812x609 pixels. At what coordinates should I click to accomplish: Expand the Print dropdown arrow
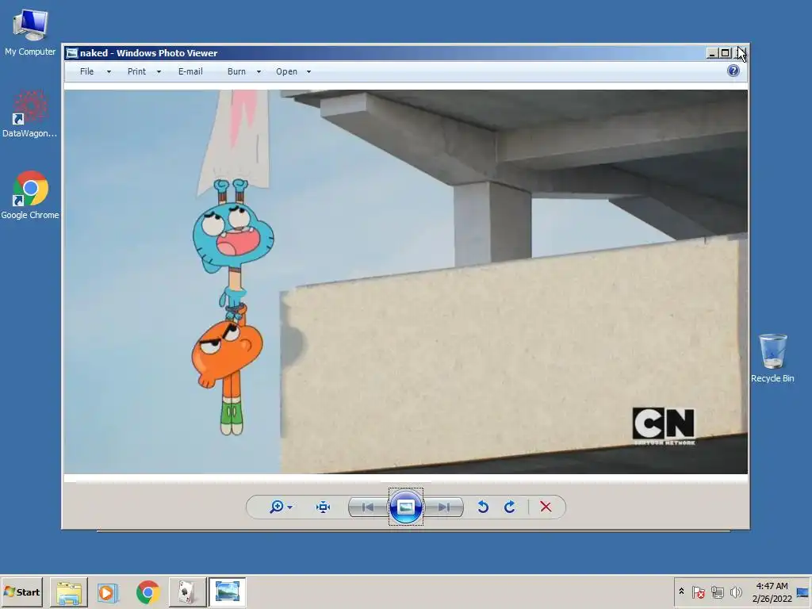159,72
